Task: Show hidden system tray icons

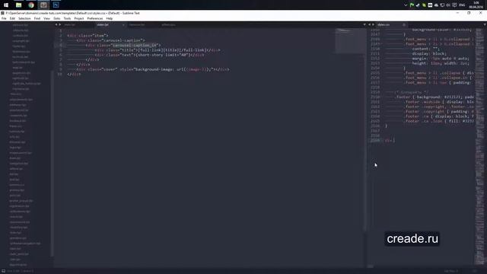Action: [406, 5]
